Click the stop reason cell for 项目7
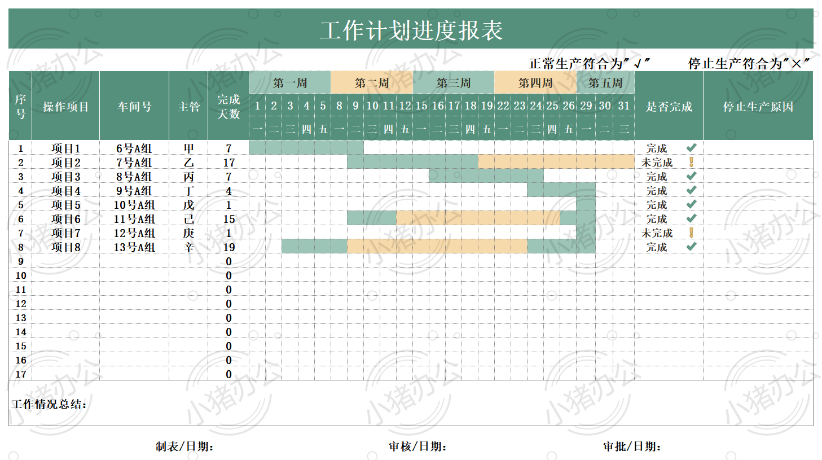 click(x=758, y=233)
